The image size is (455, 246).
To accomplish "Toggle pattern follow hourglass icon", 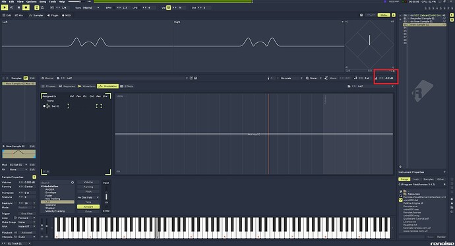I will pyautogui.click(x=37, y=7).
